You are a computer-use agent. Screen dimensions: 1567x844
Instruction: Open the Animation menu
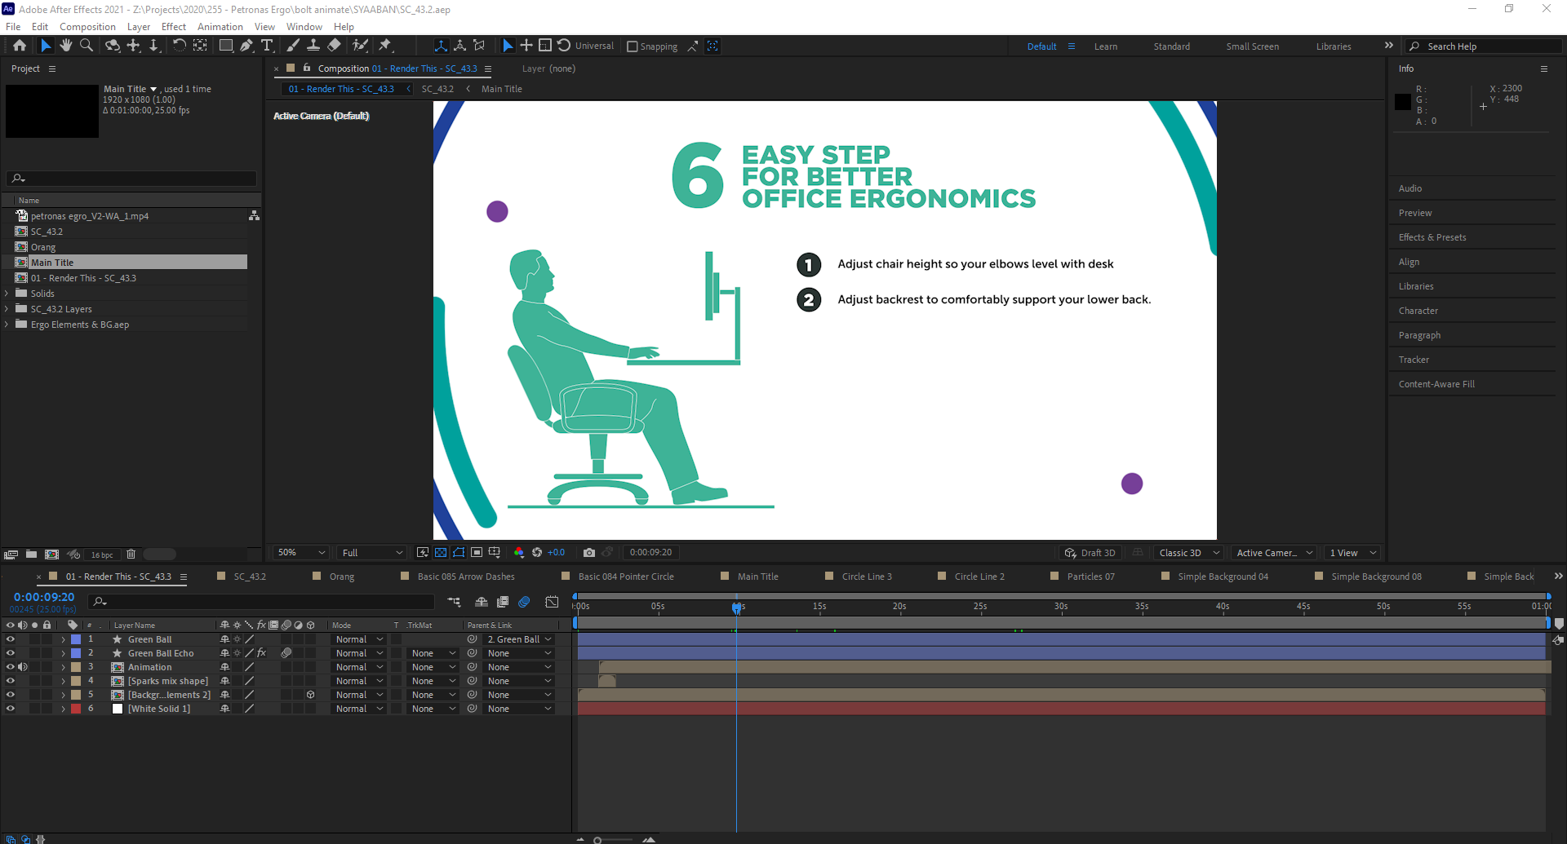point(220,27)
